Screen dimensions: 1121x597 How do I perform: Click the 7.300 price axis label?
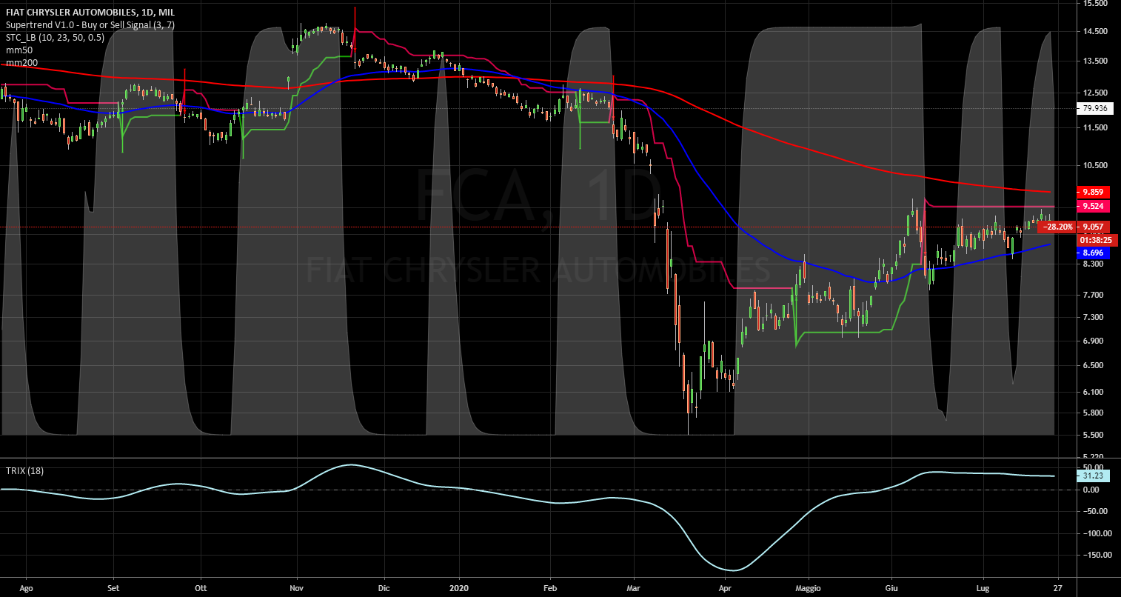(x=1093, y=317)
